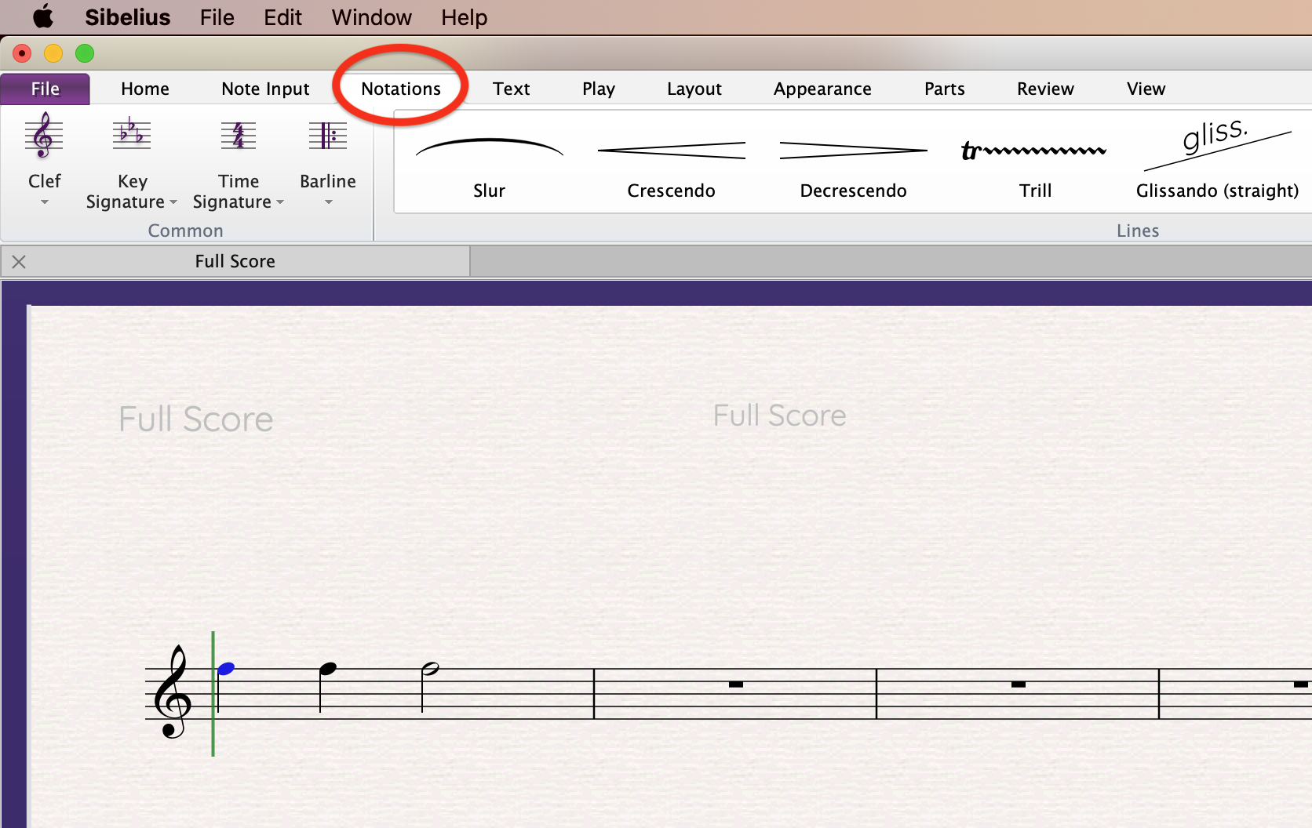Switch to the Note Input tab
This screenshot has width=1312, height=828.
tap(265, 89)
